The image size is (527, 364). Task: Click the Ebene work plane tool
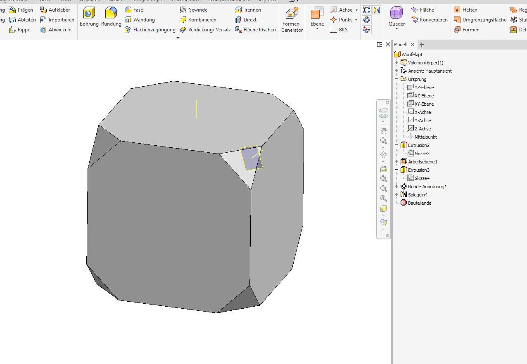coord(317,17)
